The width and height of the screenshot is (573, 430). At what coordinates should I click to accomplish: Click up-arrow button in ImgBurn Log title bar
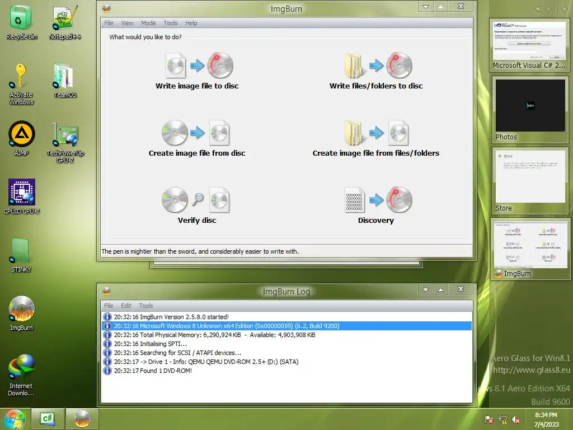(x=441, y=289)
